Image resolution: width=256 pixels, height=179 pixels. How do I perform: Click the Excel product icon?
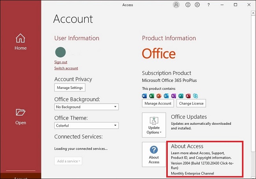pyautogui.click(x=152, y=96)
